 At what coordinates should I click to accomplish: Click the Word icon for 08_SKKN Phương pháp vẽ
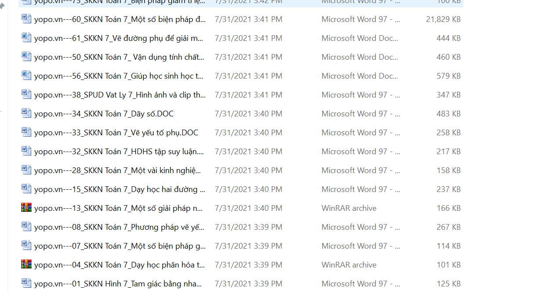[x=26, y=227]
